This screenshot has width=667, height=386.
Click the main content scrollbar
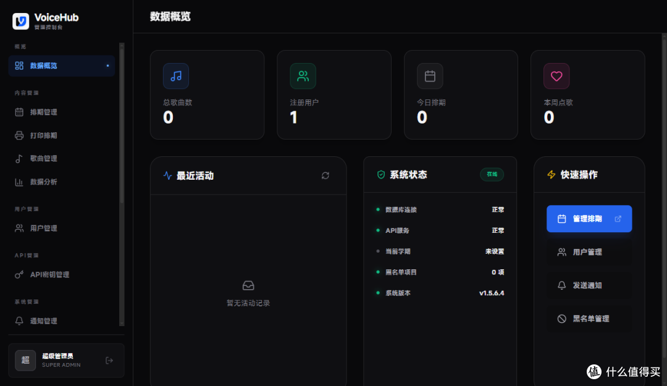click(x=664, y=209)
